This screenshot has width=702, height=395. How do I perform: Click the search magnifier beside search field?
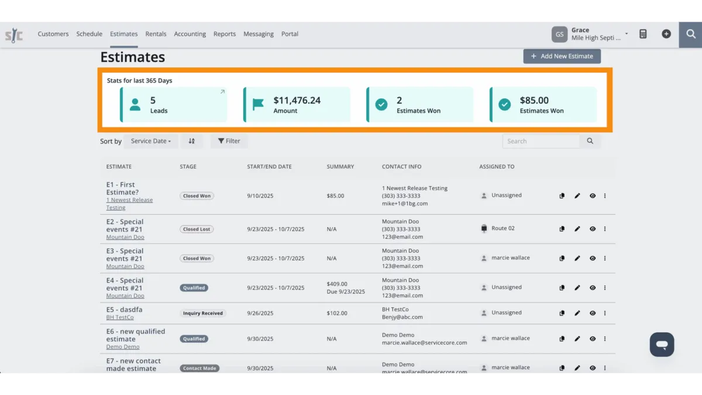click(x=590, y=141)
